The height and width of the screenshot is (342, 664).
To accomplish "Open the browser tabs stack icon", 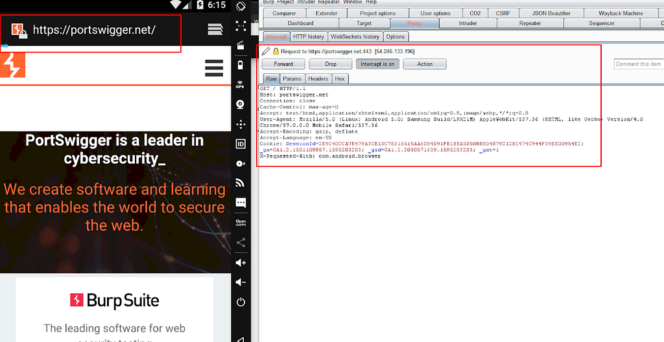I will click(x=215, y=29).
